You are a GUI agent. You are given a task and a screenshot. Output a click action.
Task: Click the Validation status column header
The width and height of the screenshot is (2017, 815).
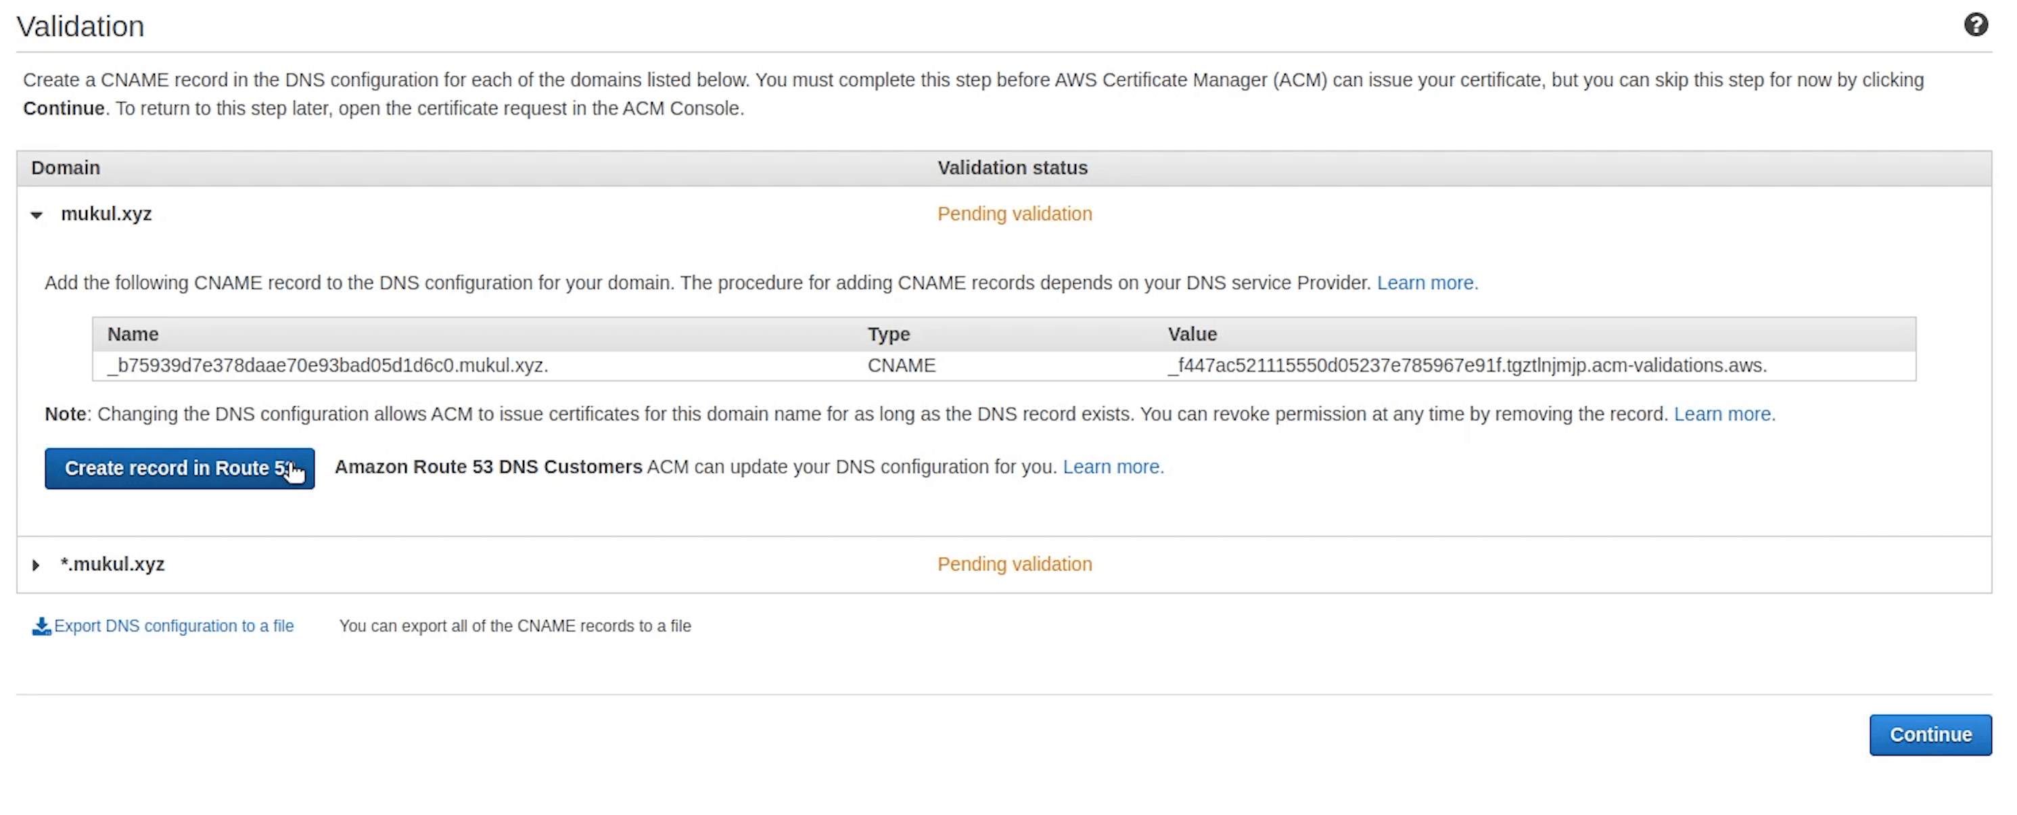[1012, 168]
